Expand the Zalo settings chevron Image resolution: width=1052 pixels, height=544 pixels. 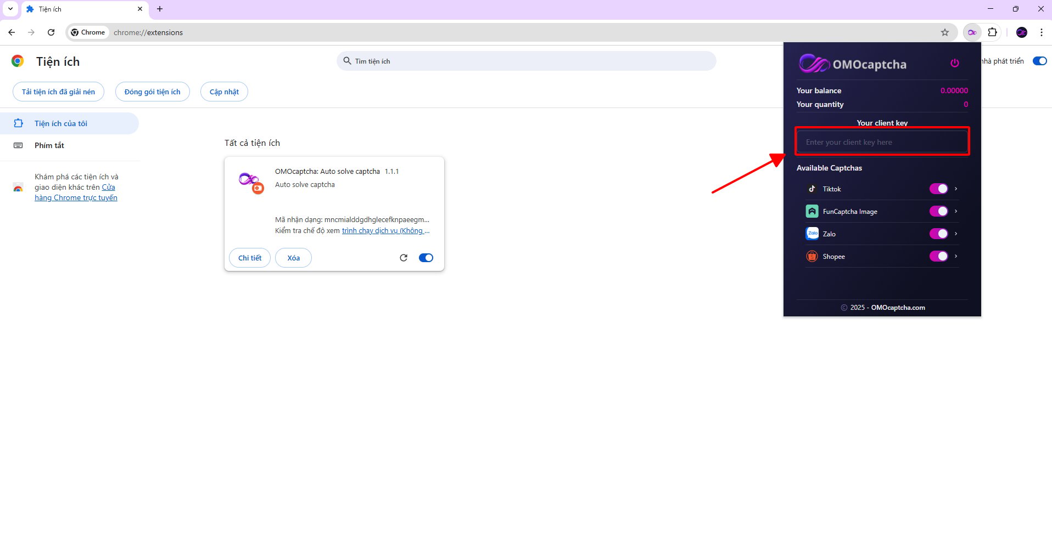pyautogui.click(x=956, y=234)
